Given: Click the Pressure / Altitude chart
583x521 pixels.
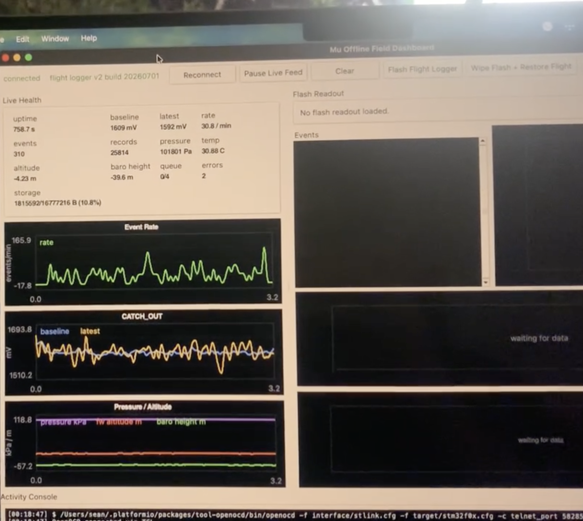Looking at the screenshot, I should tap(145, 444).
